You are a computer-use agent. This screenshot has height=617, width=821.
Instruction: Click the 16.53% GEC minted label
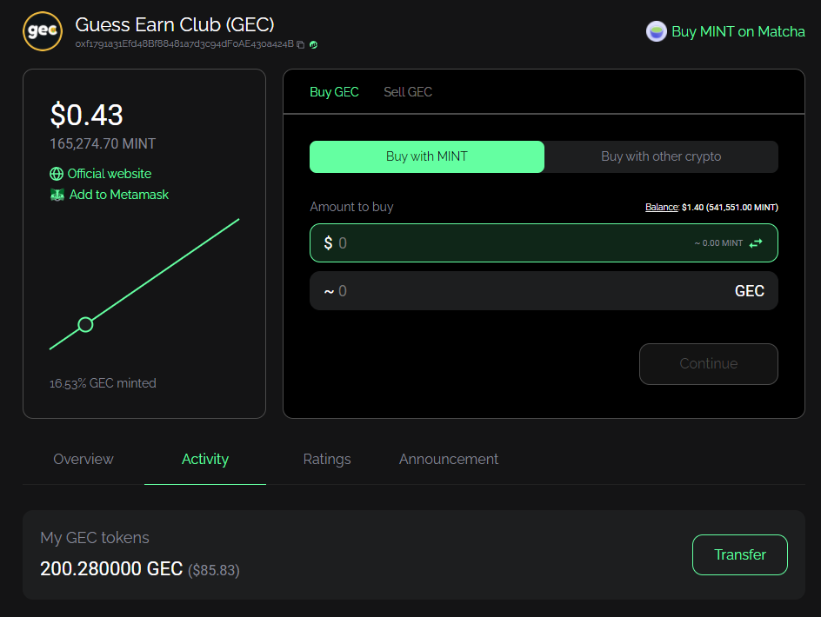[103, 383]
